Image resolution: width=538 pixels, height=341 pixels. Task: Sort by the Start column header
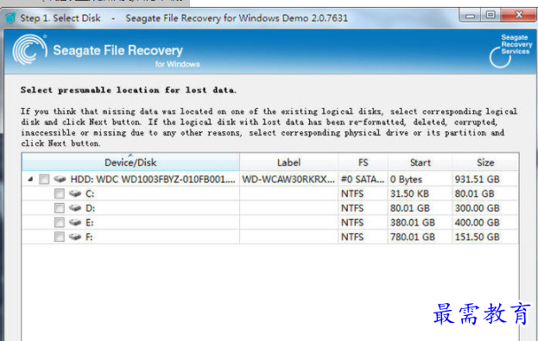[x=420, y=162]
